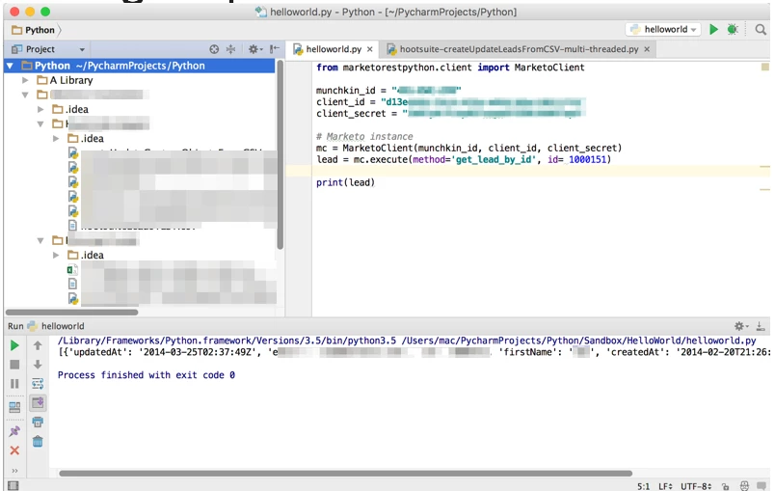Open Search Everywhere magnifier icon

click(x=761, y=30)
